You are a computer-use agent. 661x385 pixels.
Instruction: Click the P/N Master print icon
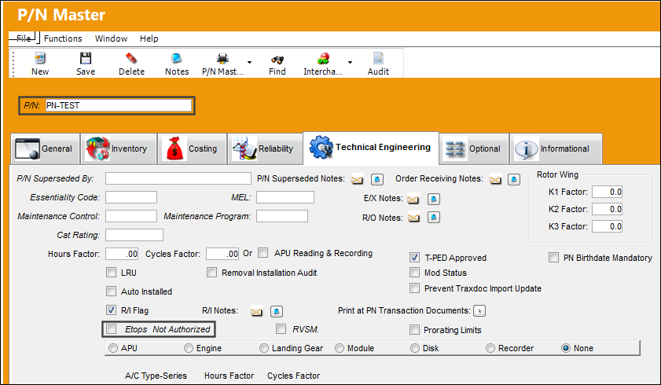coord(222,58)
